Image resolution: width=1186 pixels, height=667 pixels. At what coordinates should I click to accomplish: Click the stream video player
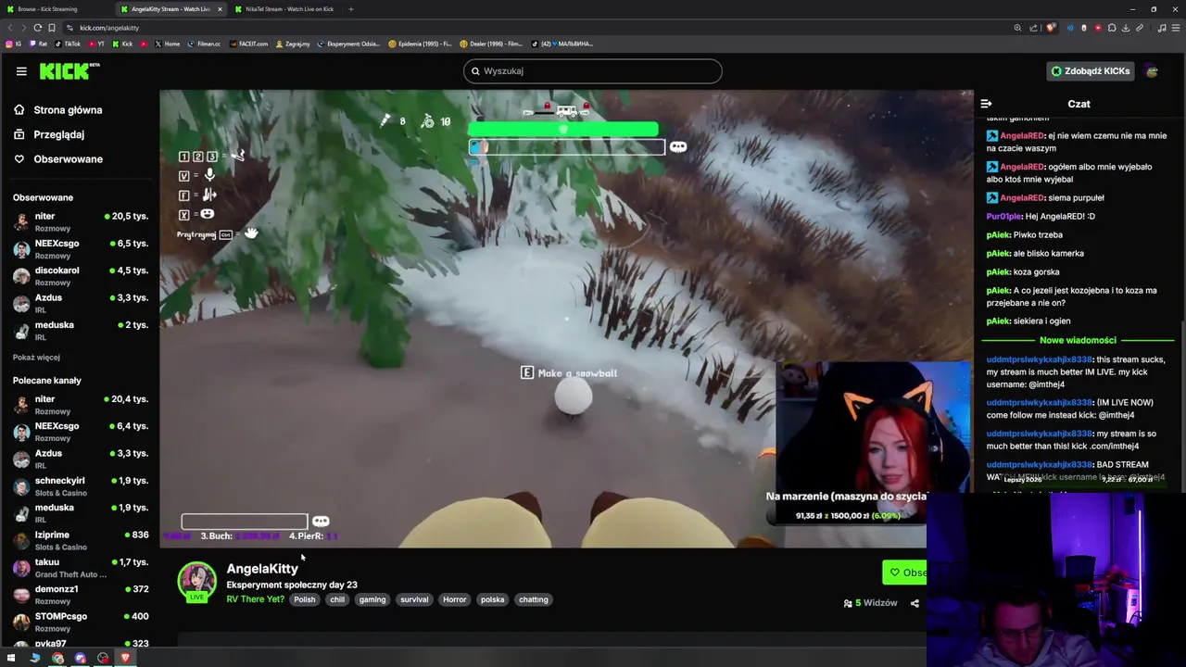pyautogui.click(x=566, y=319)
